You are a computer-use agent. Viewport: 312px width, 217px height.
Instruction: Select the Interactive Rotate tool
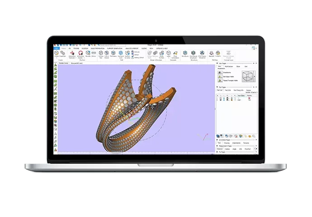point(80,54)
